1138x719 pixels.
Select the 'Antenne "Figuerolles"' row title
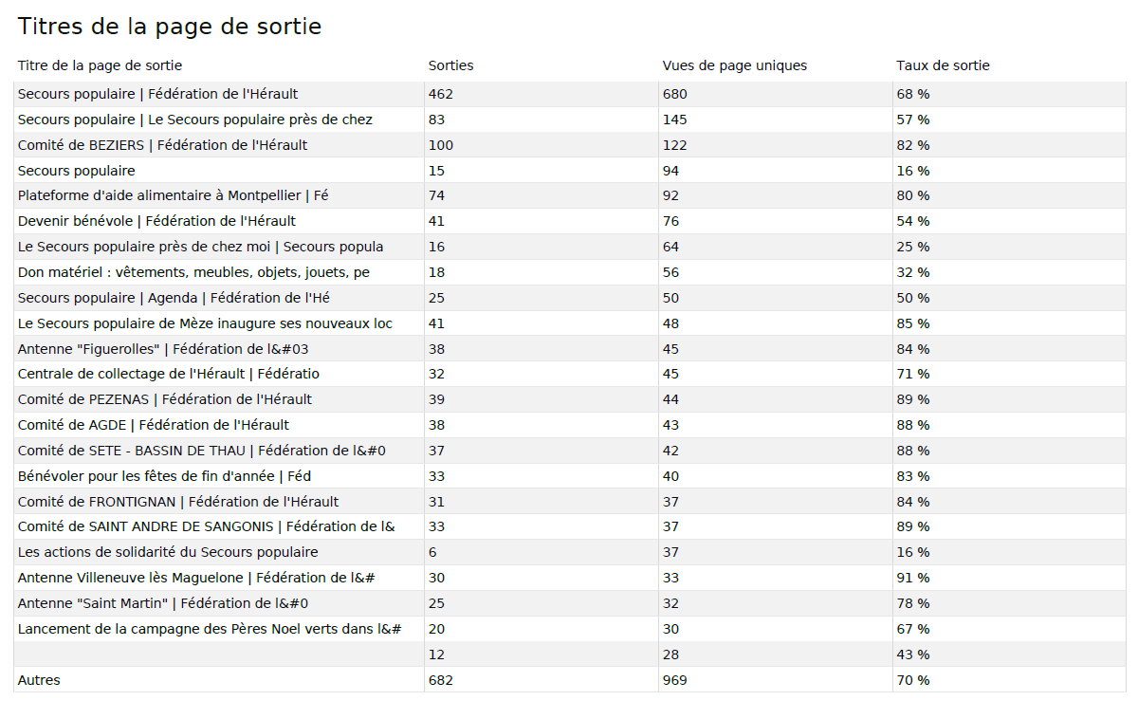coord(163,348)
